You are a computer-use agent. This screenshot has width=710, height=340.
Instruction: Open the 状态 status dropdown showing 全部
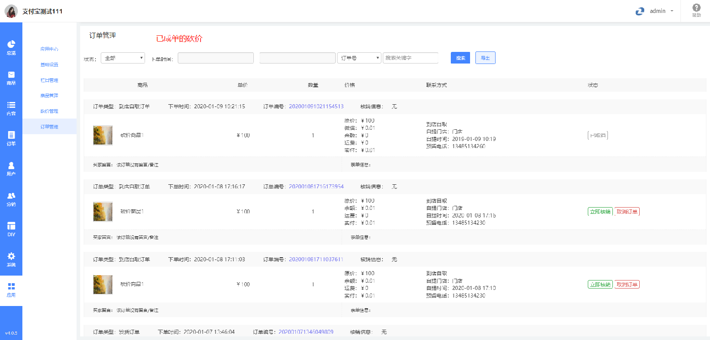(123, 58)
